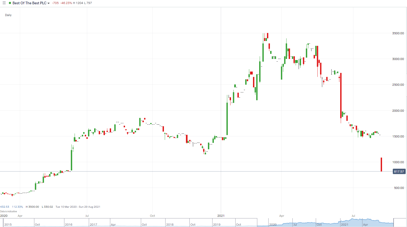Jump to 2015 in the navigator strip

8,225
